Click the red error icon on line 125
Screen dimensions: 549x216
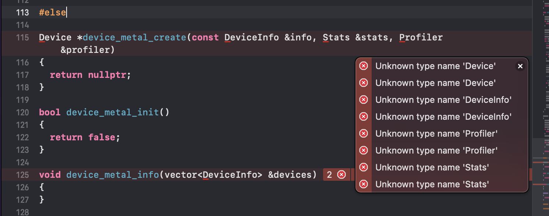tap(341, 175)
